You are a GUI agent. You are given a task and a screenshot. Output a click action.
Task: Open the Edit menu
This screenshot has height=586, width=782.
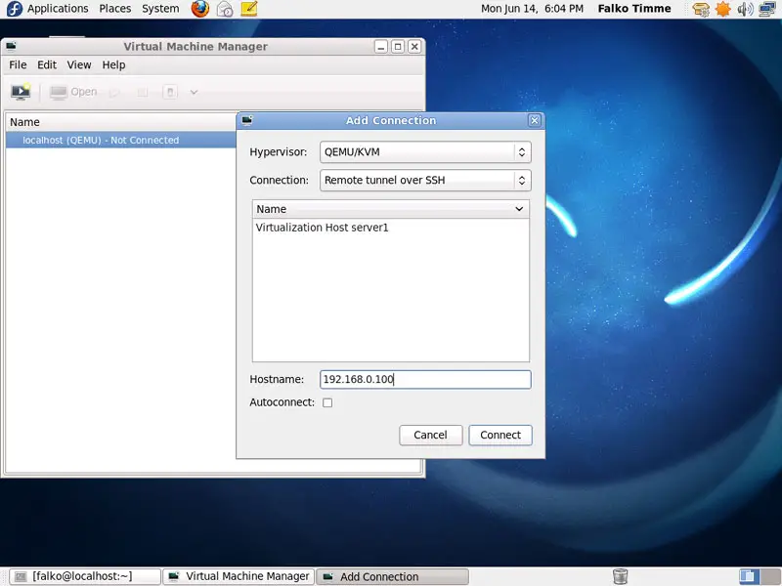[47, 64]
